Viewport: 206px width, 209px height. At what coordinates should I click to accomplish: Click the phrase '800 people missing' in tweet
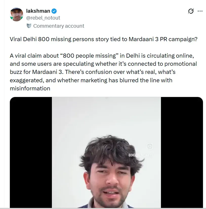pyautogui.click(x=89, y=56)
